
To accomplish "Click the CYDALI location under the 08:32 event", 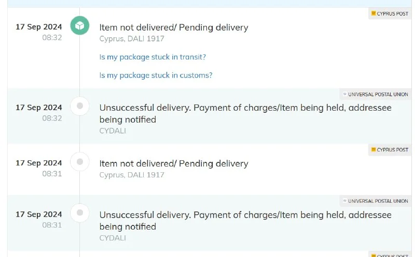I will tap(113, 131).
